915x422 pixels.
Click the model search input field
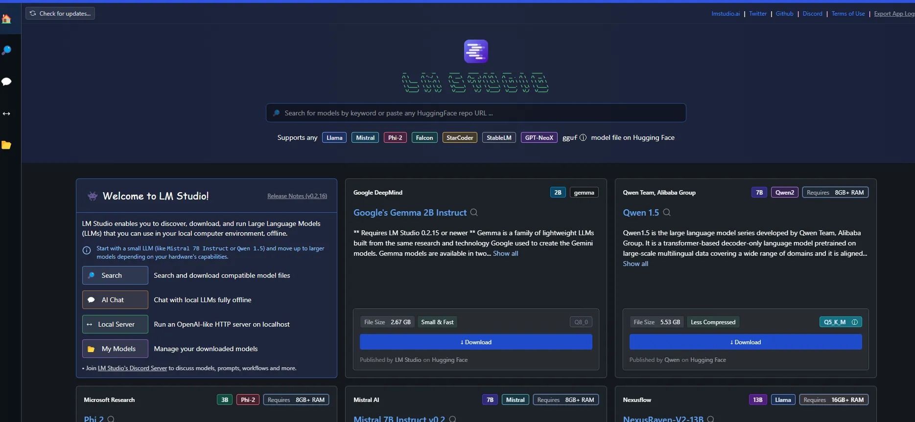[476, 113]
